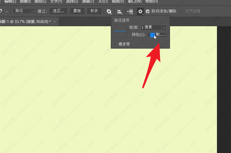Open the 图层(L) menu

pyautogui.click(x=40, y=2)
